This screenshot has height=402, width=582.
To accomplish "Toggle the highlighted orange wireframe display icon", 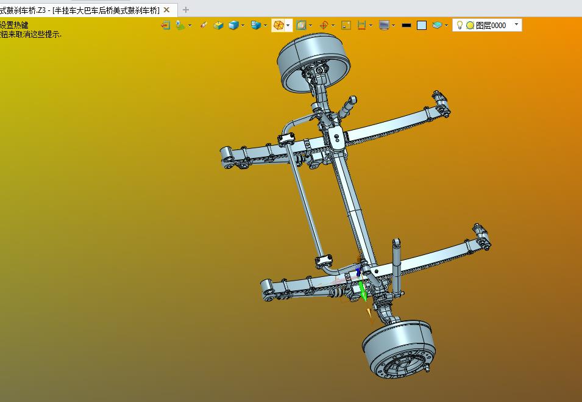I will 279,25.
